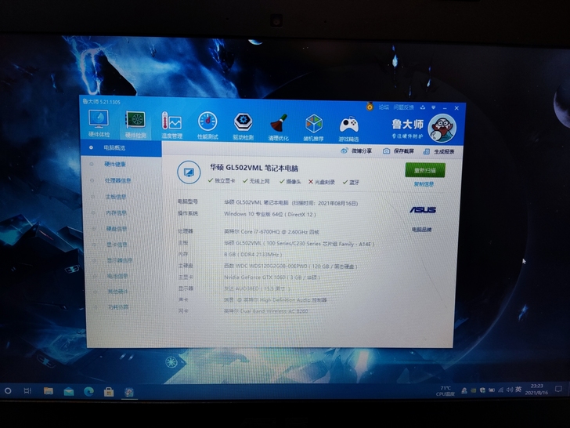Click 无线上网 feature status

256,181
